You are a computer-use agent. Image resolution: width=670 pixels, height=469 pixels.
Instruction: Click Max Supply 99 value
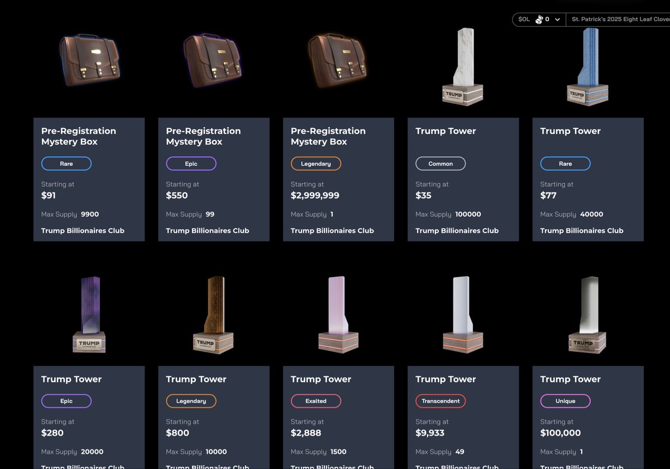210,214
